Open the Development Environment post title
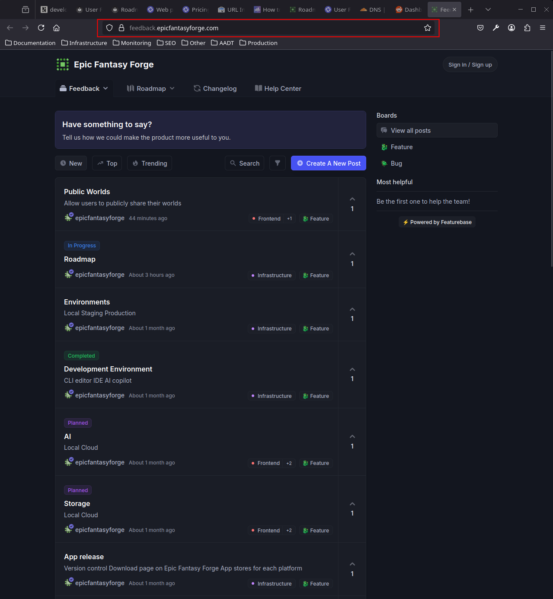The width and height of the screenshot is (553, 599). click(108, 369)
